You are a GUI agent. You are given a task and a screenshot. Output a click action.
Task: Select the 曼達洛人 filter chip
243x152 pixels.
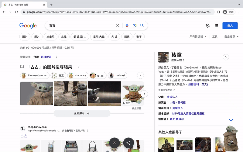point(80,37)
